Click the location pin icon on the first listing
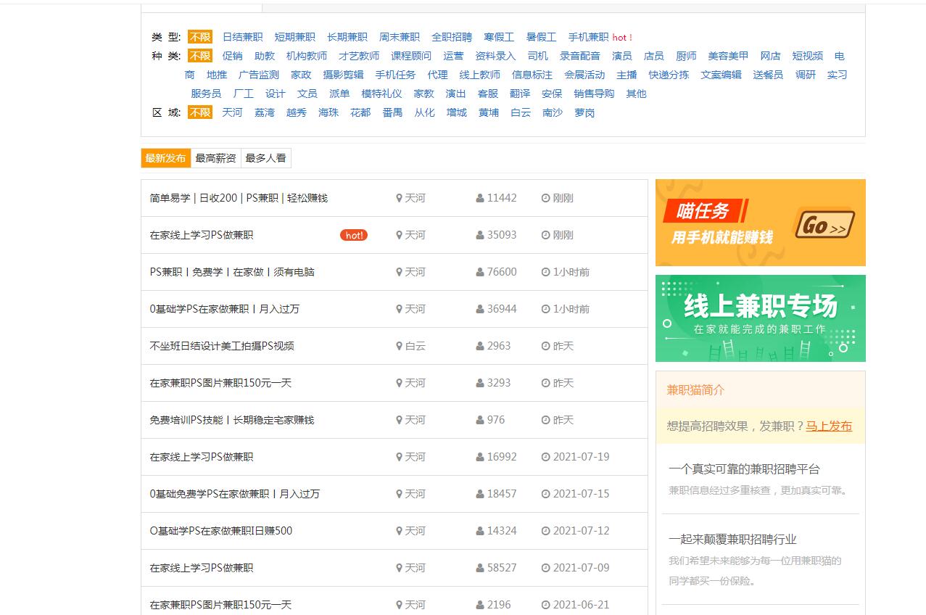The height and width of the screenshot is (615, 926). 400,197
